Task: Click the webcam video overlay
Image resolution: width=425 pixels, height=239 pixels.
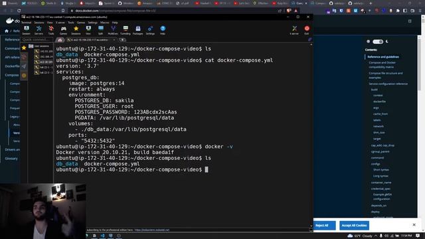Action: pos(42,211)
